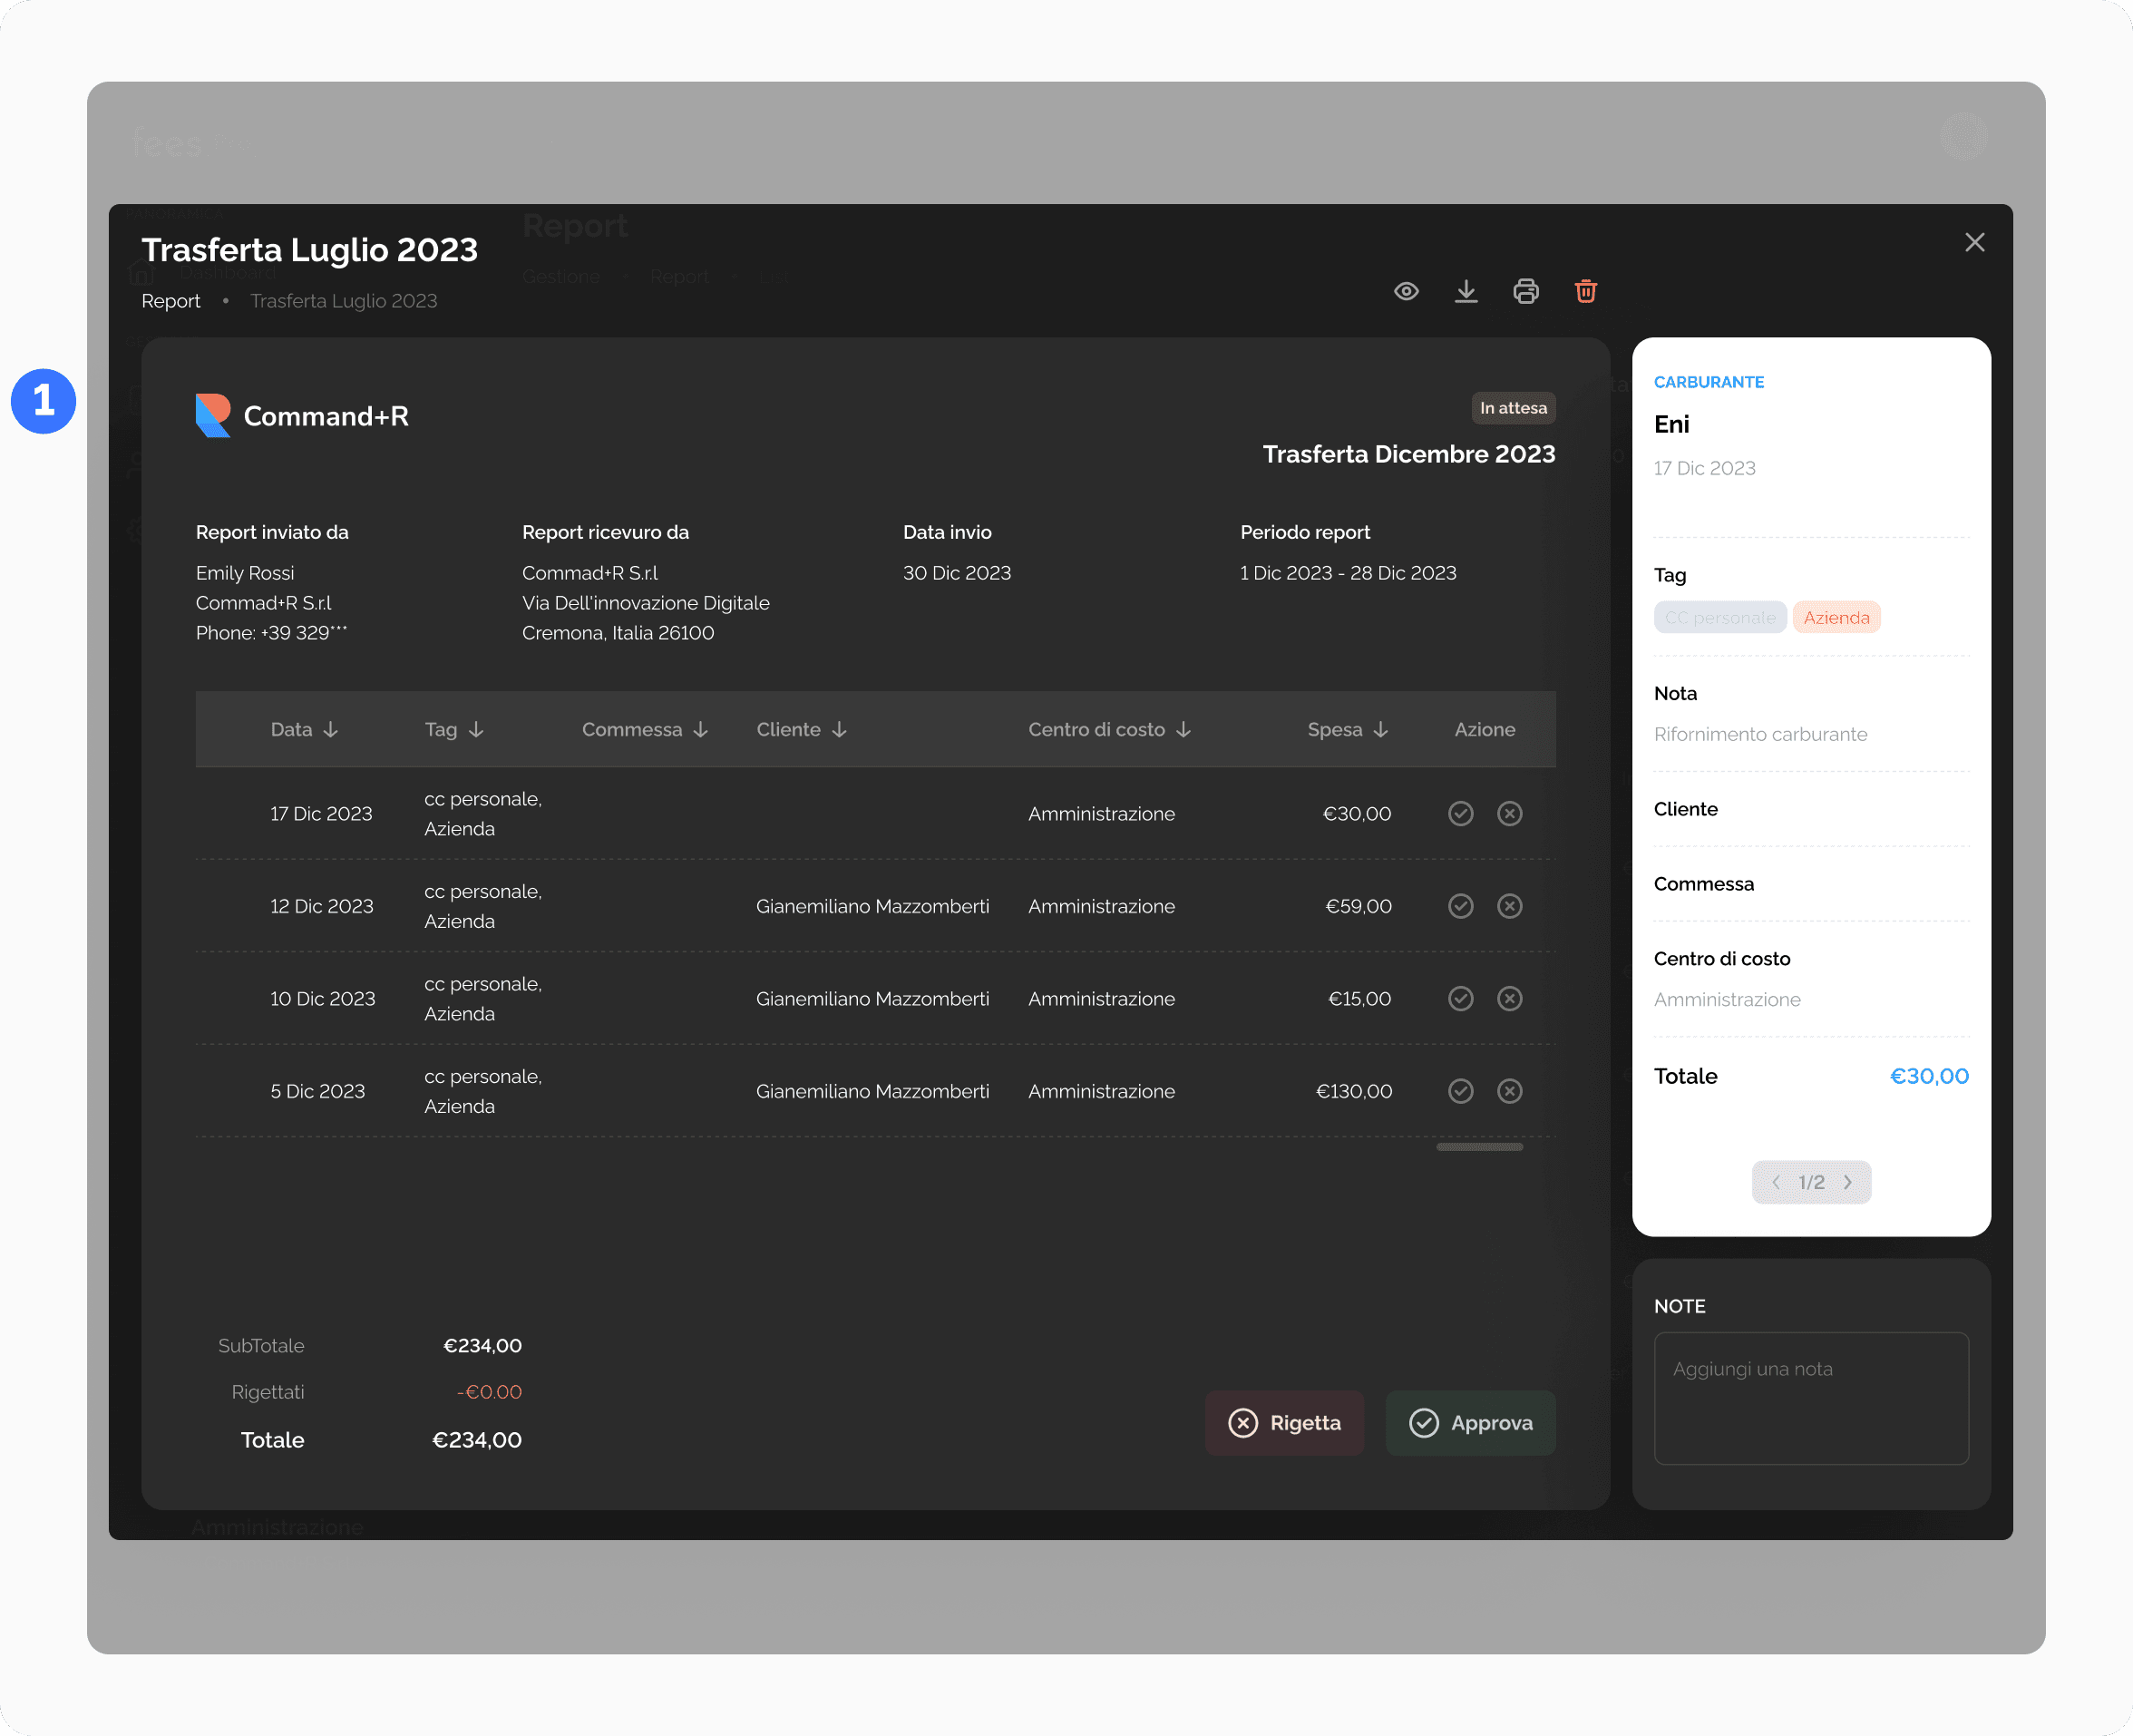Screen dimensions: 2133x1736
Task: Download the report with the download icon
Action: click(1466, 291)
